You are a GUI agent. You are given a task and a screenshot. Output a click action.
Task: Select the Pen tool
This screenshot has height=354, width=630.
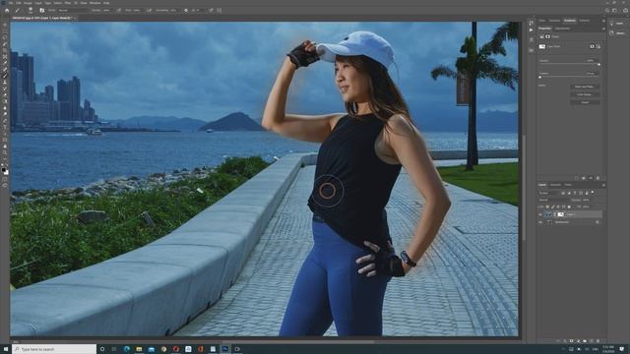click(x=5, y=121)
